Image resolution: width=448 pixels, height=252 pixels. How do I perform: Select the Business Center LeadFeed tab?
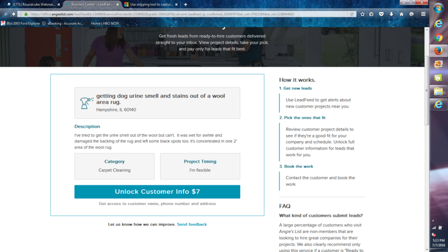coord(89,4)
